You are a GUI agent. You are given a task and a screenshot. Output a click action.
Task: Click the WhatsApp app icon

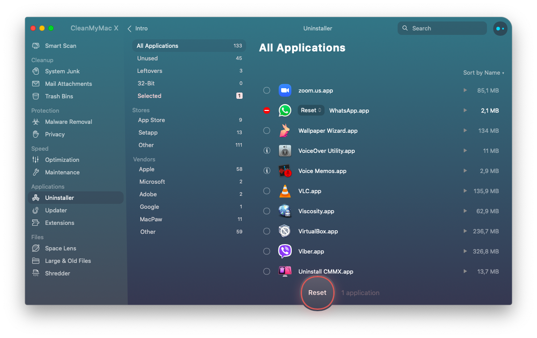[285, 110]
